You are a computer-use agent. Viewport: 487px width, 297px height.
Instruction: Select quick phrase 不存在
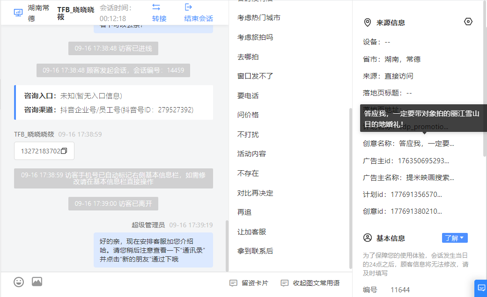[x=248, y=174]
